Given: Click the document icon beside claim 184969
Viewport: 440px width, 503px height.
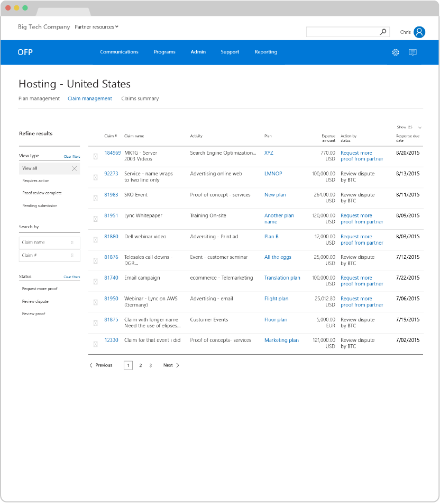Looking at the screenshot, I should (95, 156).
